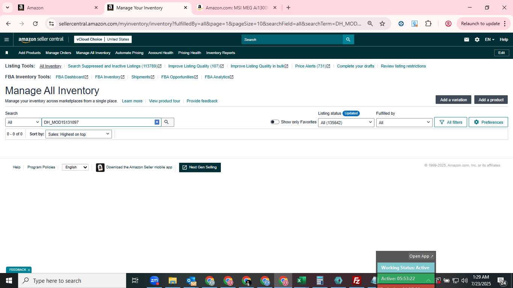Screen dimensions: 513x288
Task: Open Manage All Inventory nav item
Action: click(x=93, y=53)
